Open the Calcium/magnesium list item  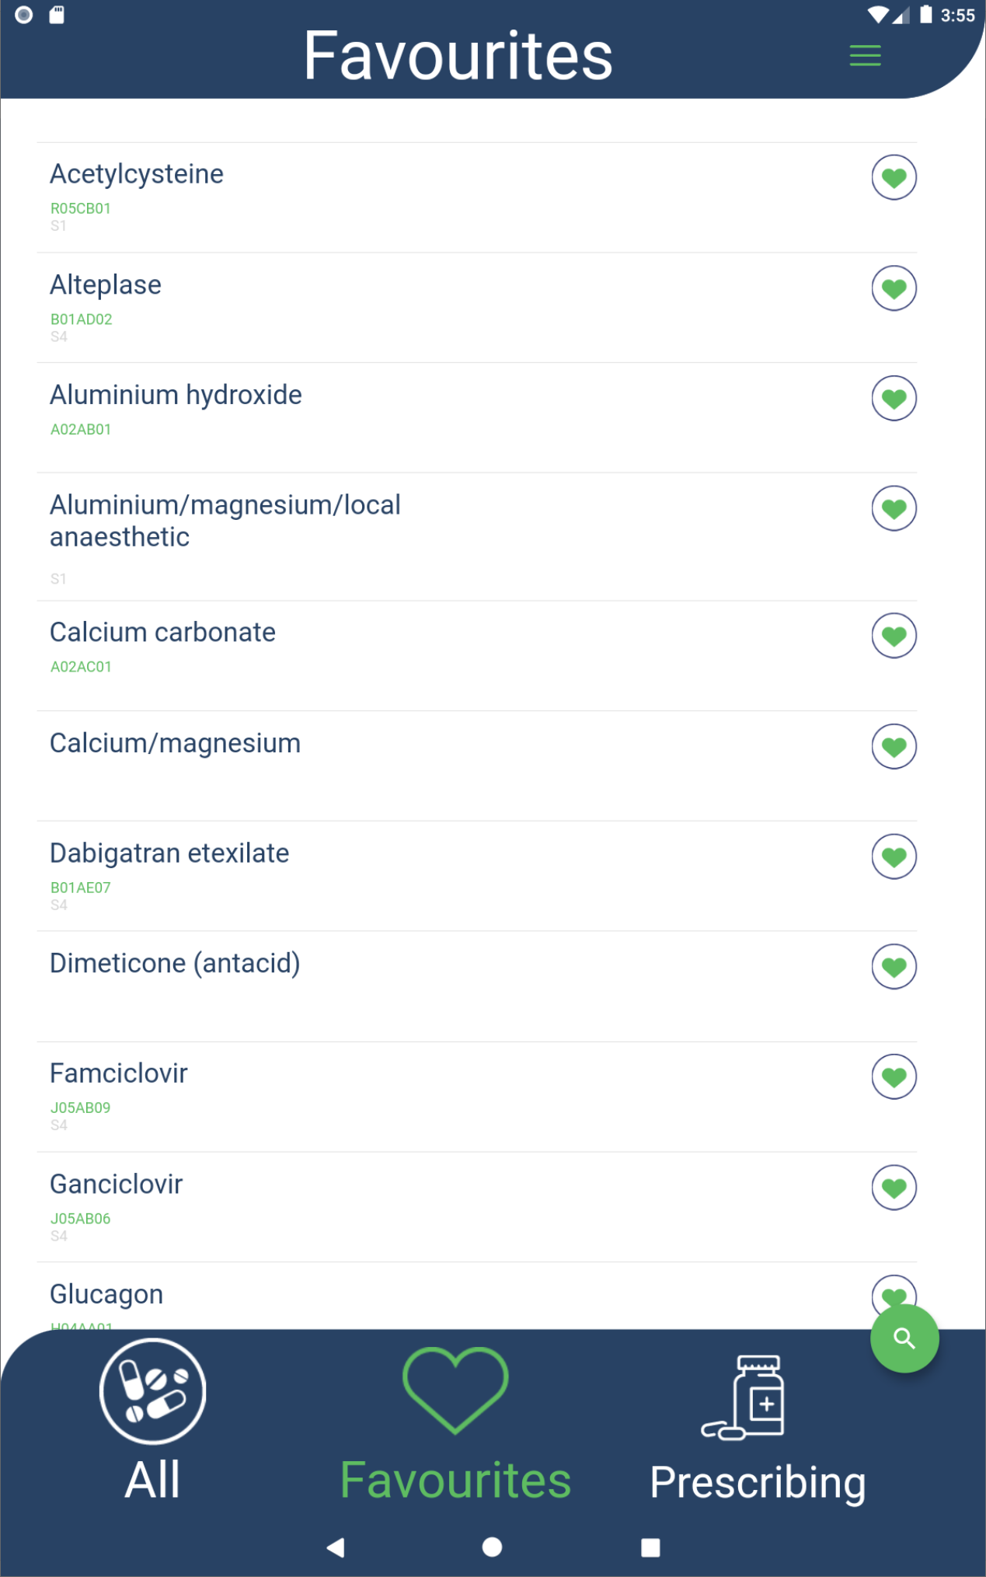[175, 744]
